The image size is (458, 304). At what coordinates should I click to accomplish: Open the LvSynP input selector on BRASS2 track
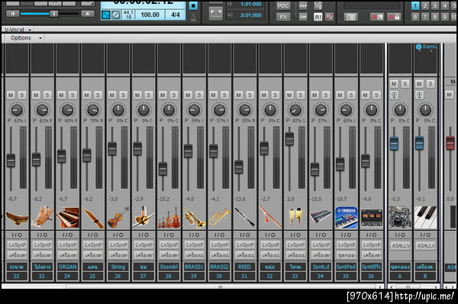[220, 245]
